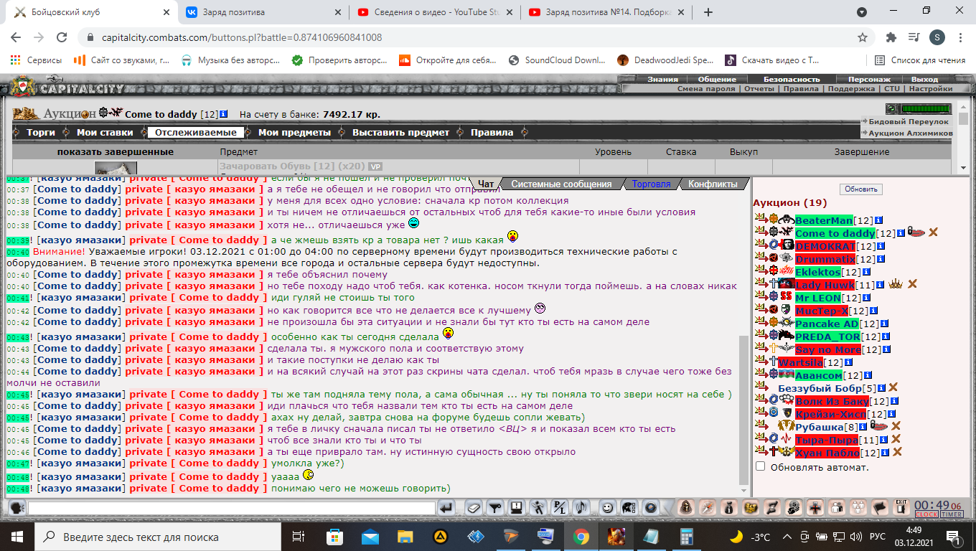Bookmark this page with the star icon
The width and height of the screenshot is (976, 551).
coord(863,37)
